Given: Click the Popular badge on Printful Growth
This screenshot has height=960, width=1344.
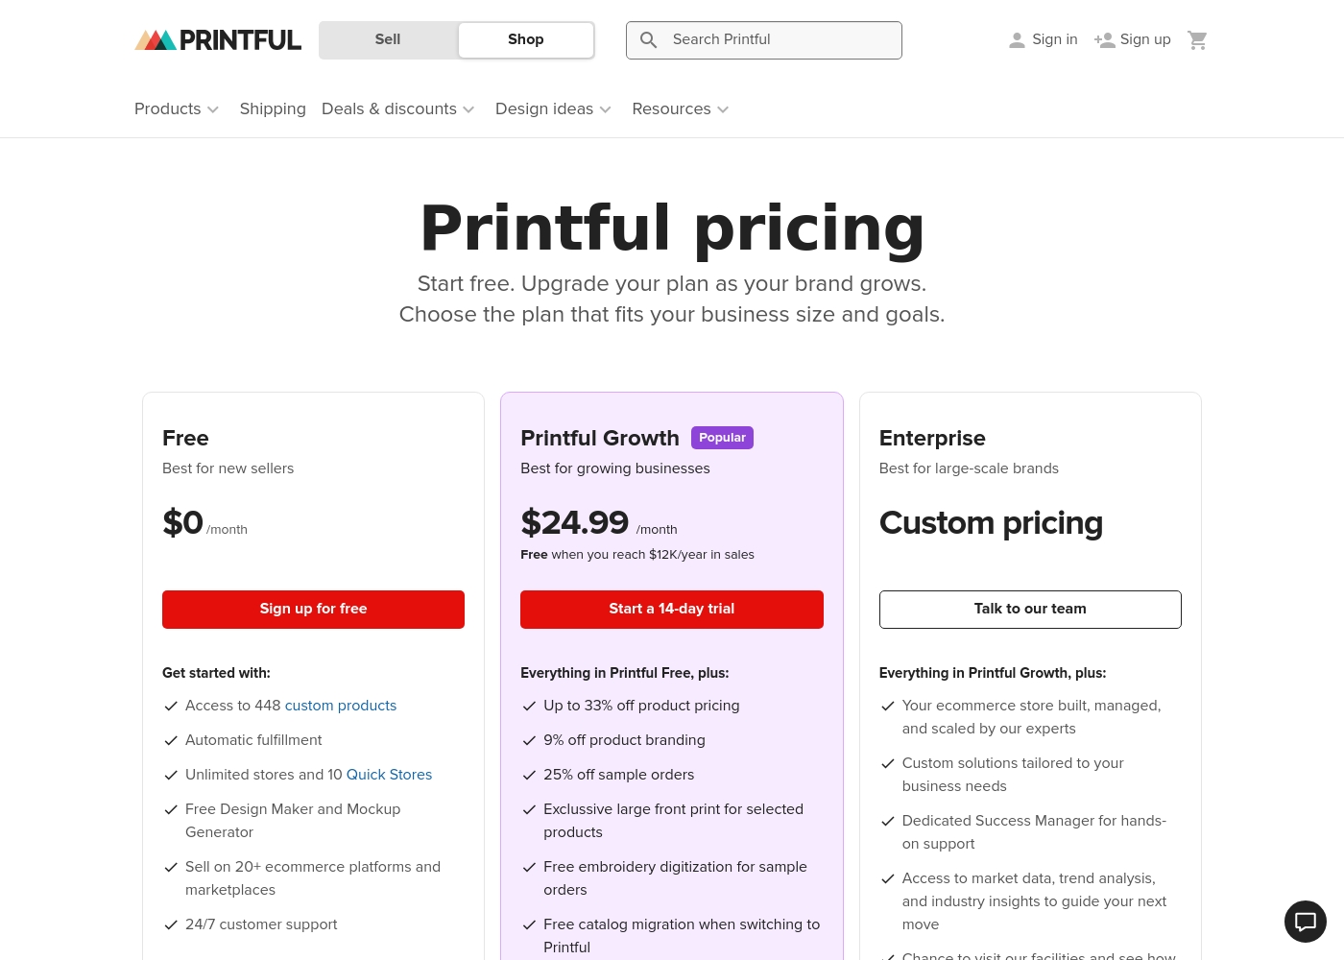Looking at the screenshot, I should [x=722, y=438].
